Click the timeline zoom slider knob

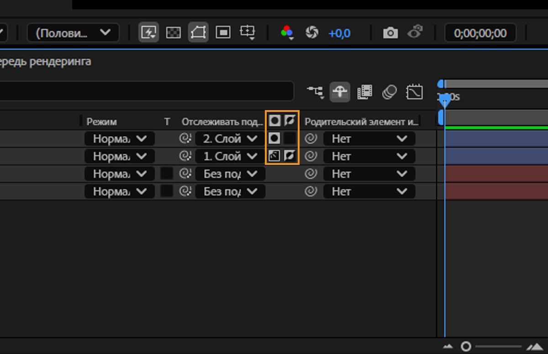(x=466, y=346)
